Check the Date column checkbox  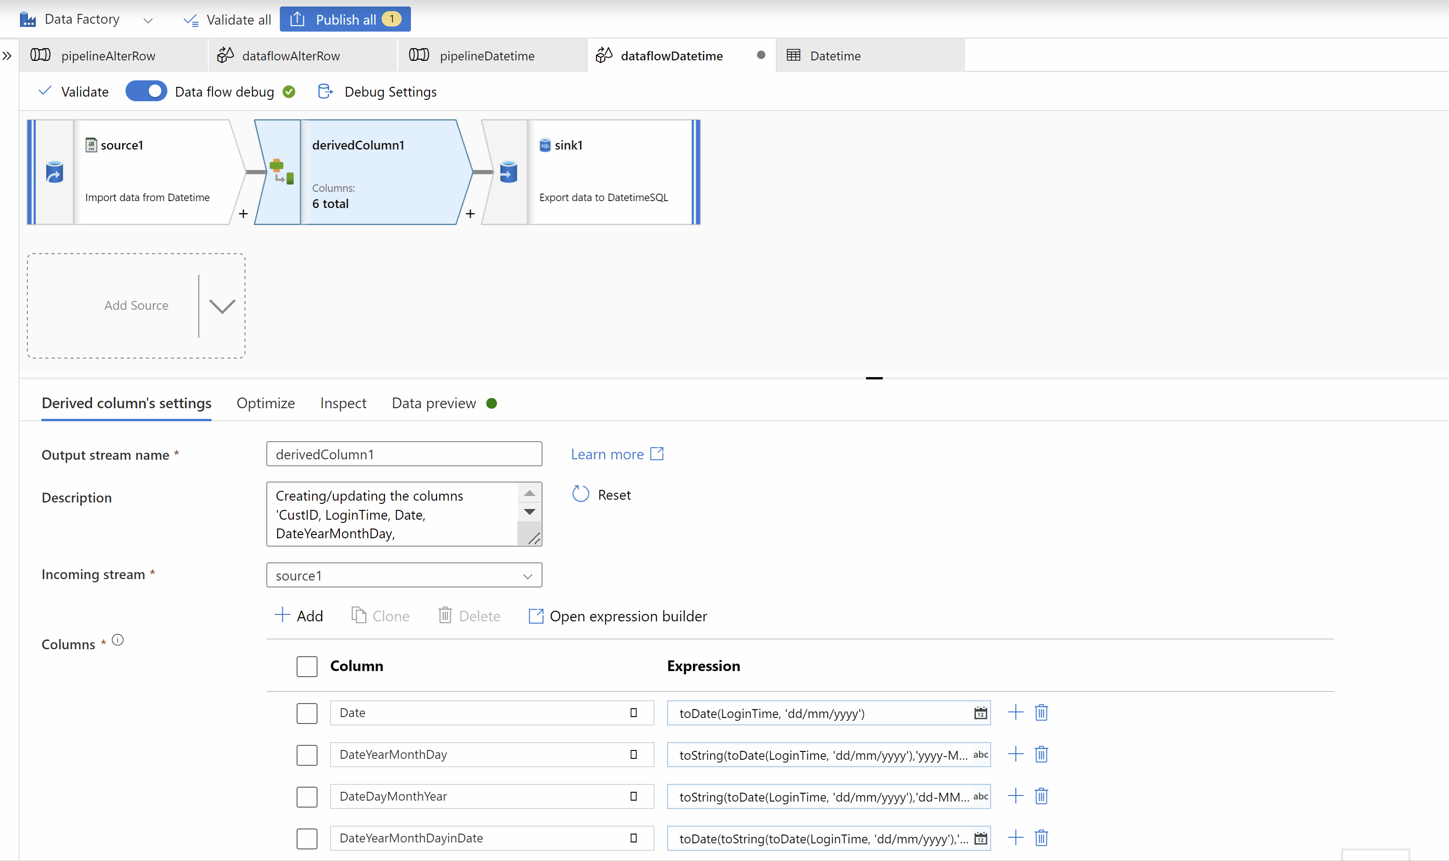[x=307, y=713]
